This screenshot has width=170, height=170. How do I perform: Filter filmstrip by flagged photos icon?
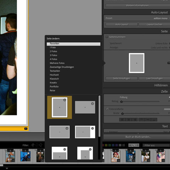(x=33, y=145)
